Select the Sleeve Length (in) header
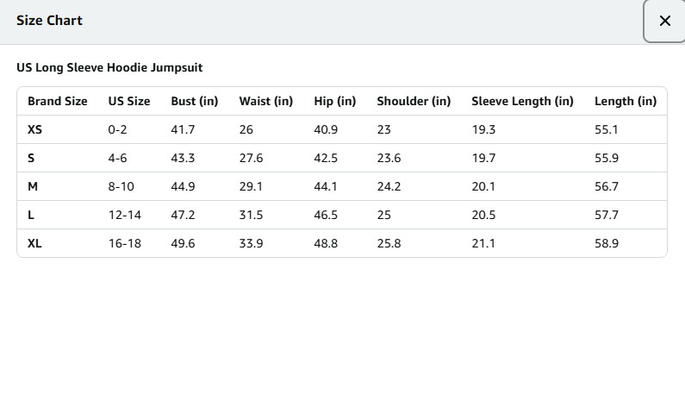Image resolution: width=685 pixels, height=407 pixels. 522,101
